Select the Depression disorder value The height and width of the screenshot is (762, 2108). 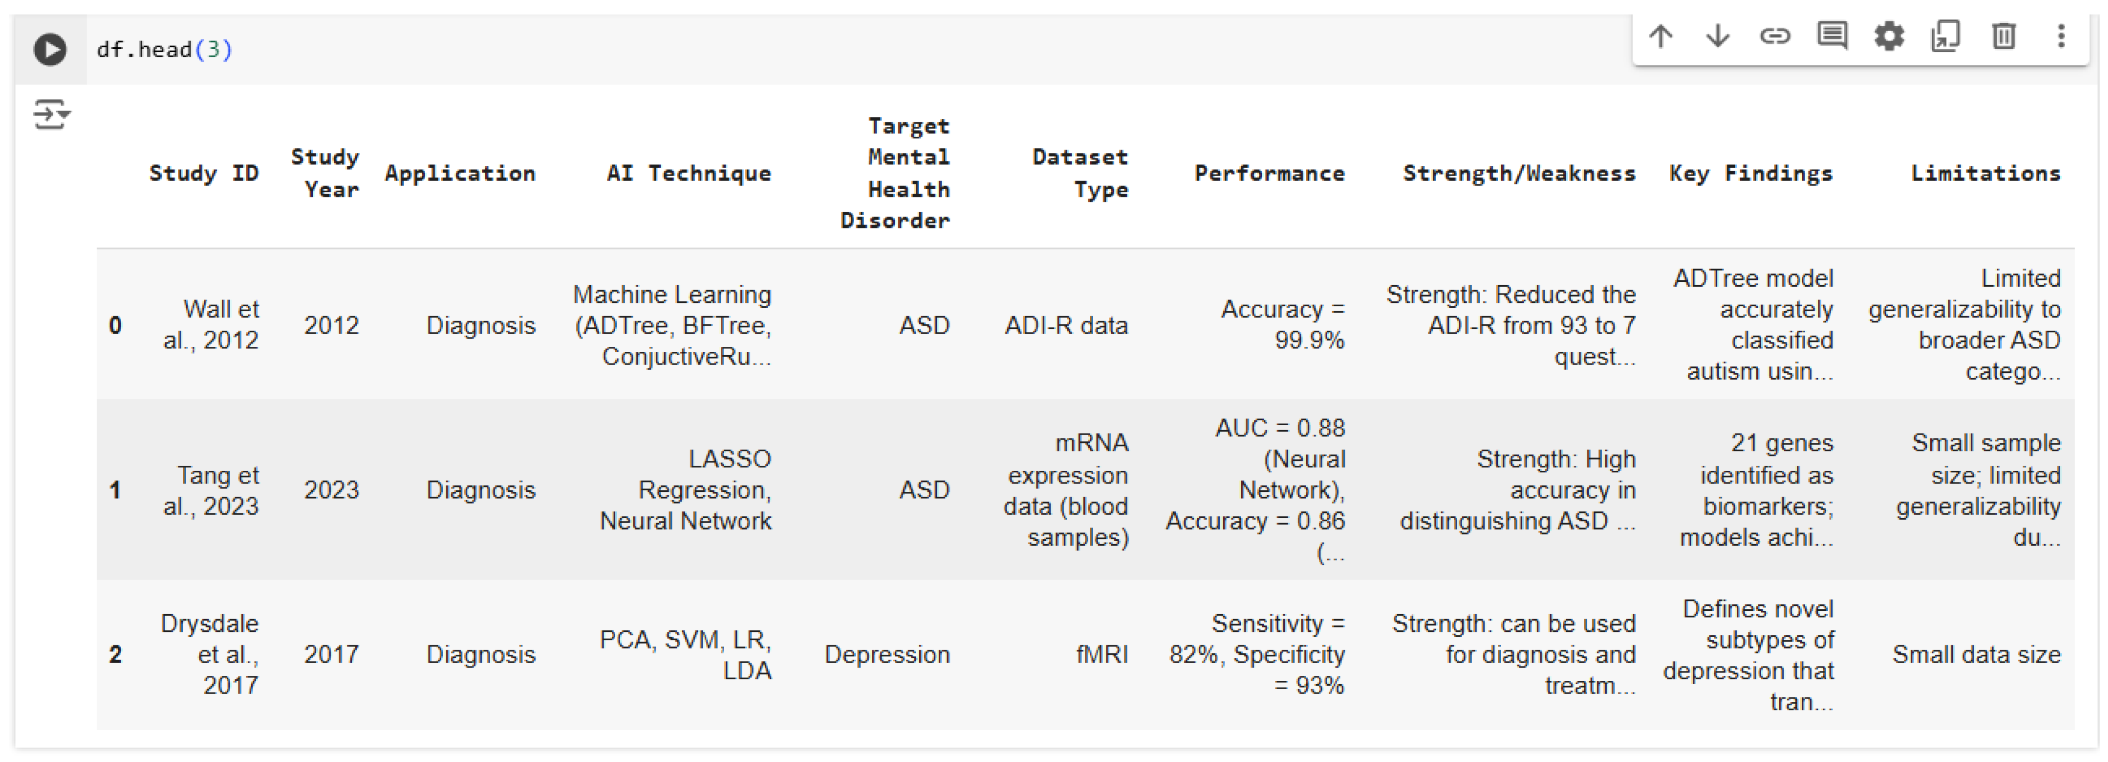(x=889, y=654)
